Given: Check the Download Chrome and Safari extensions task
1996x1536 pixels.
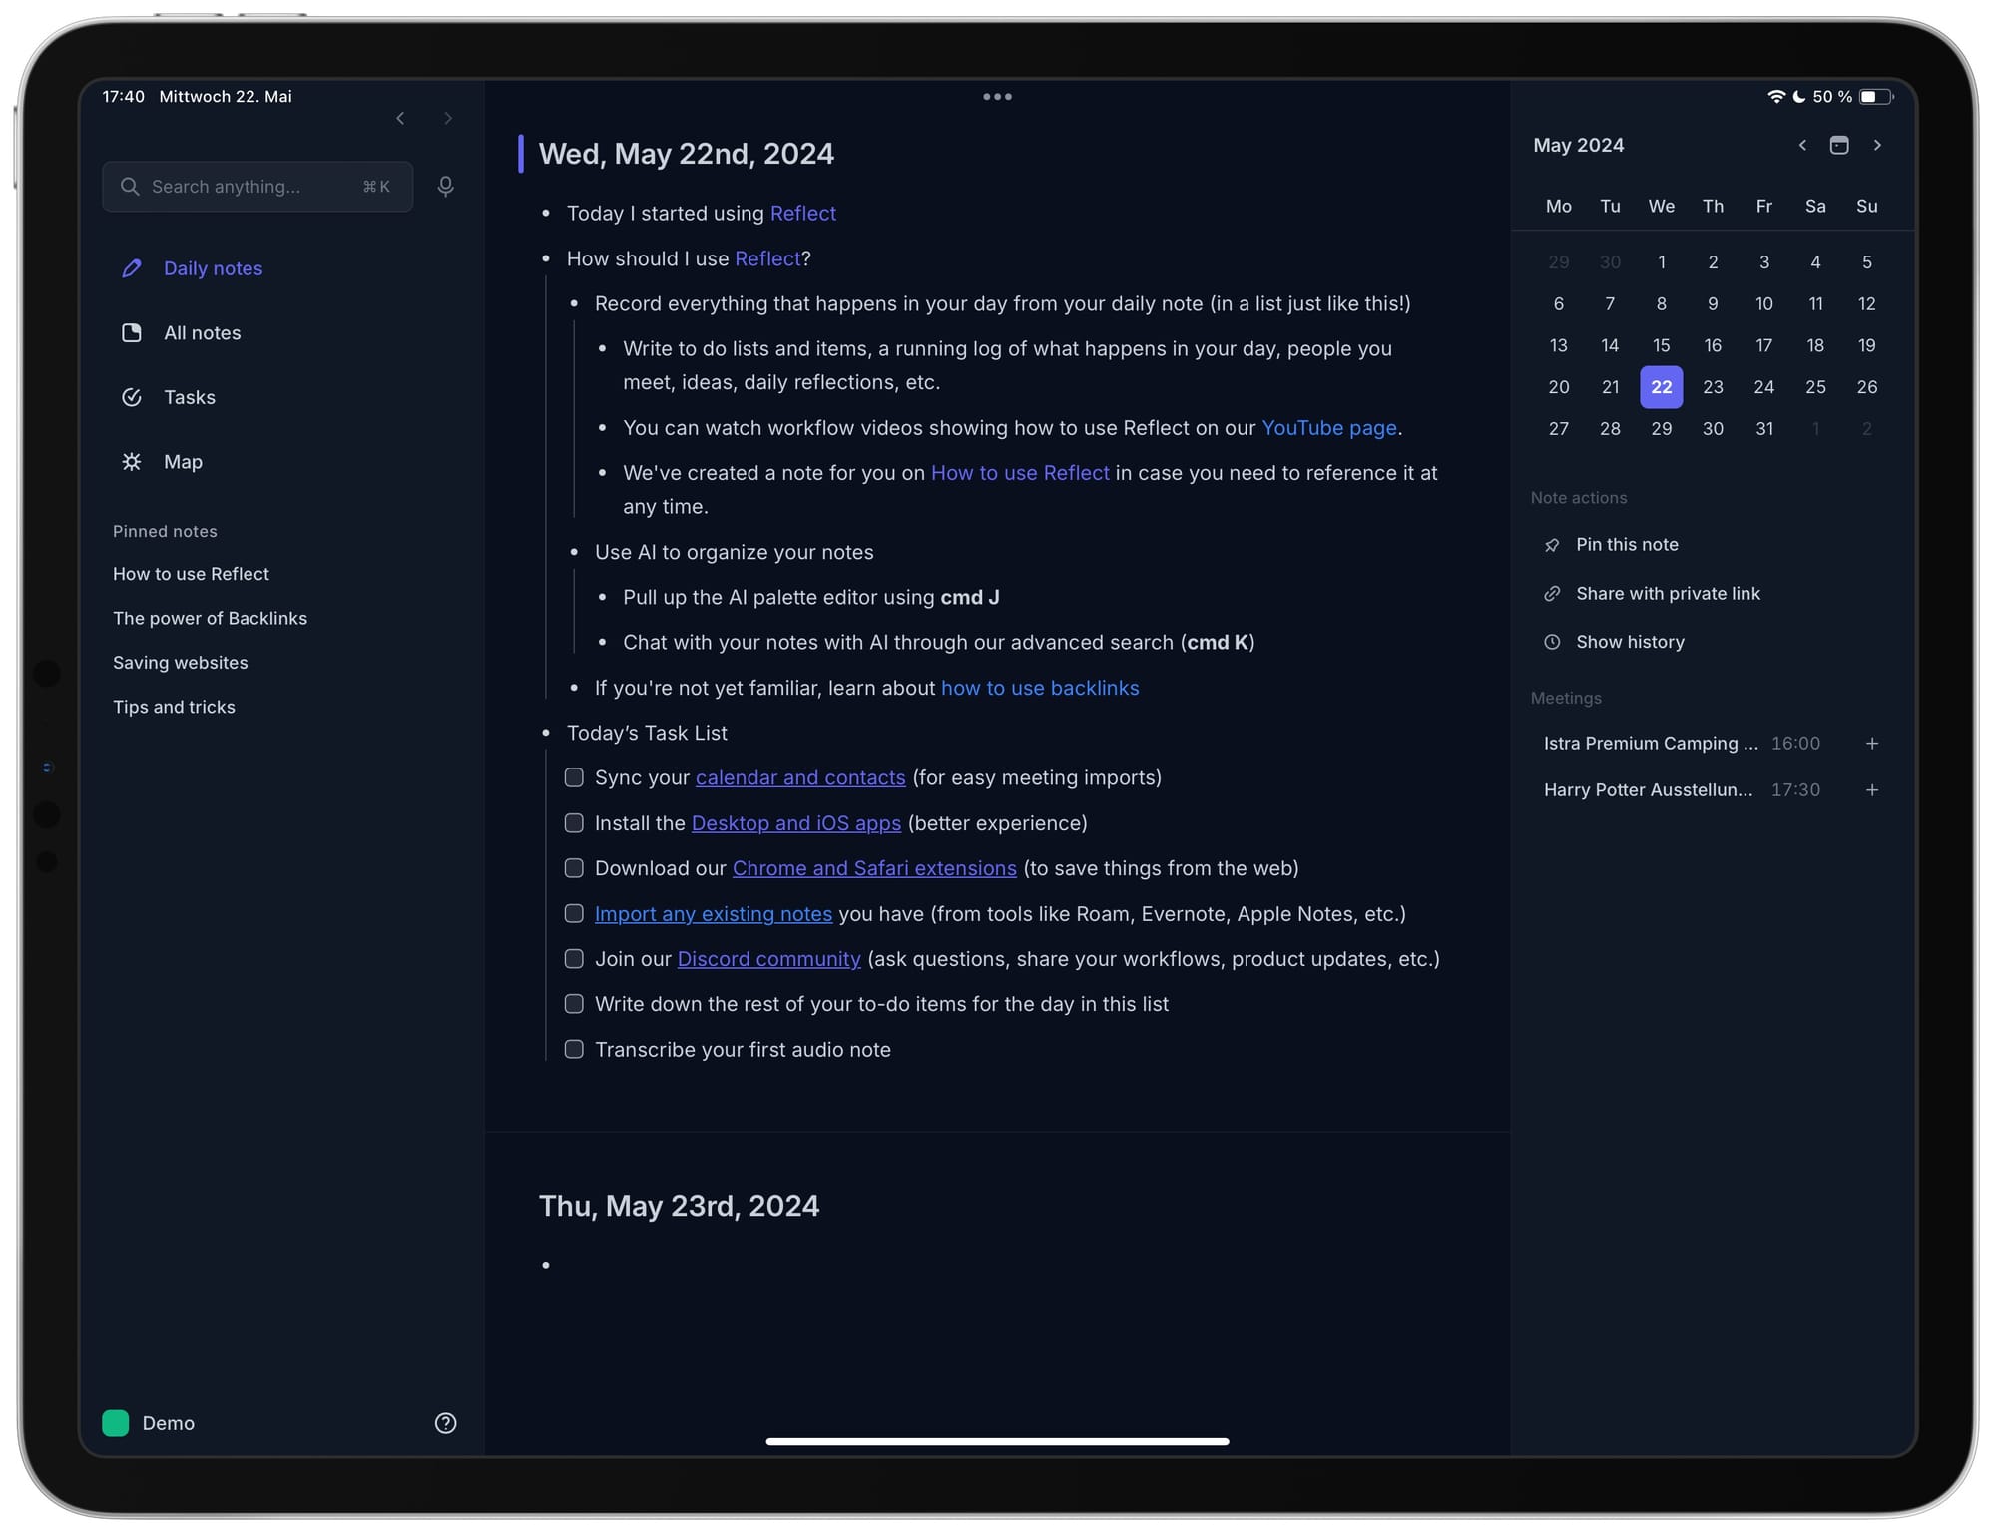Looking at the screenshot, I should click(x=574, y=868).
